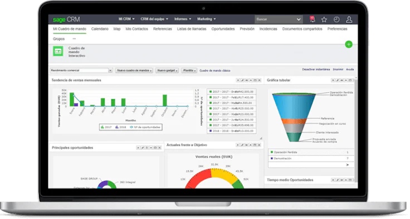Viewport: 410px width, 219px height.
Task: Open the Nuevo cuadro de mandos dropdown
Action: point(134,71)
